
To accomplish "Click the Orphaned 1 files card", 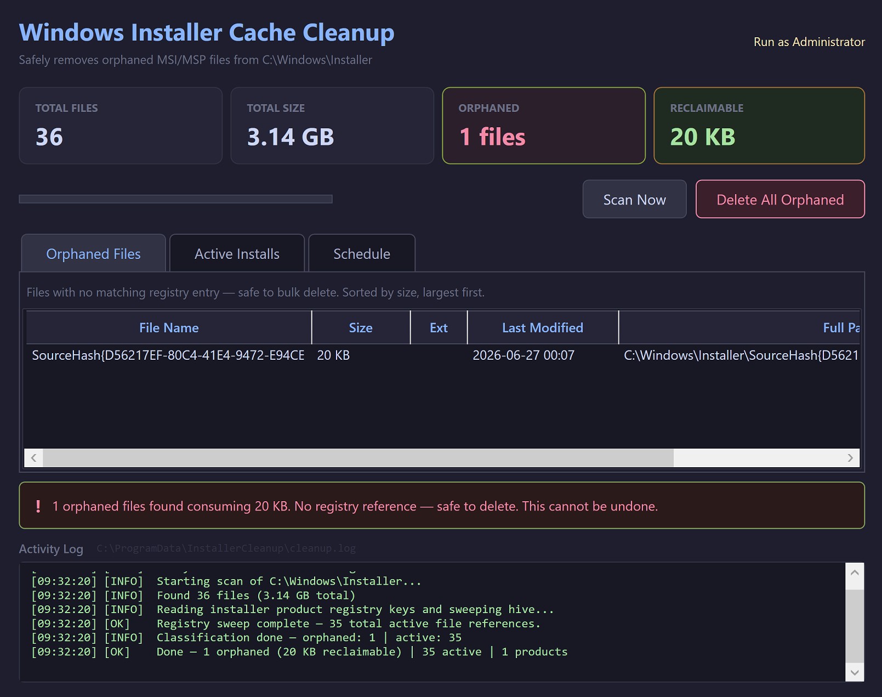I will pyautogui.click(x=544, y=126).
